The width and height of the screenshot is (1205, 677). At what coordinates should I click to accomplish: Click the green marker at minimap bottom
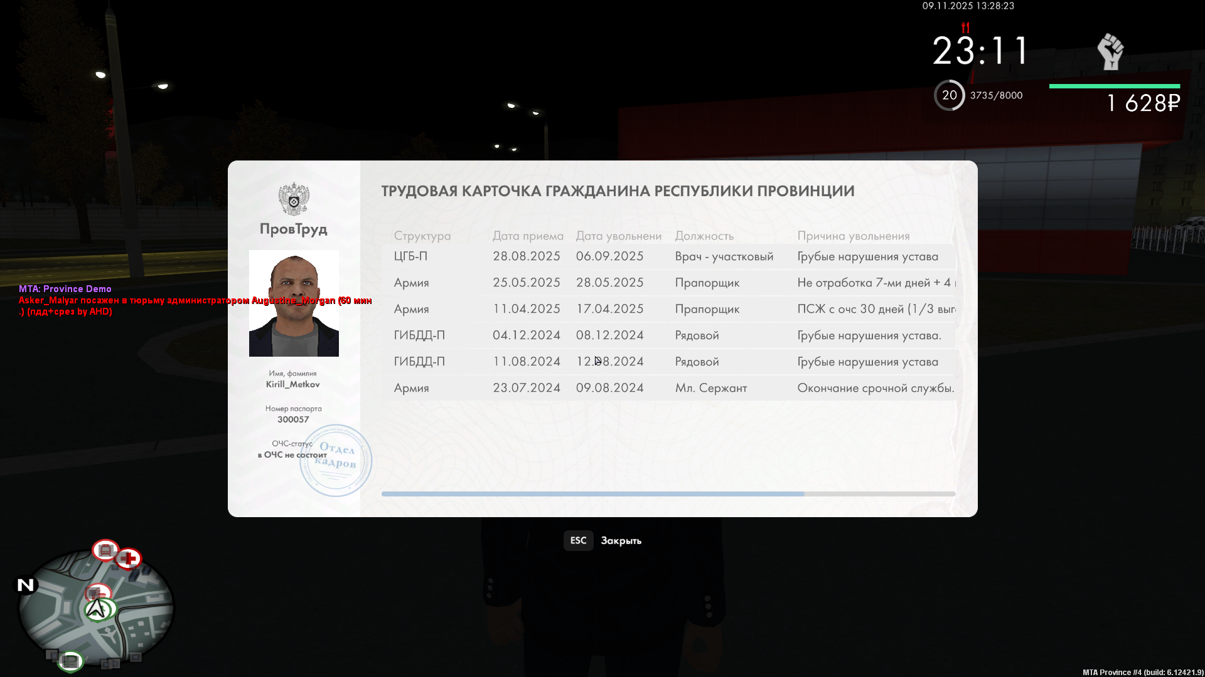[70, 660]
